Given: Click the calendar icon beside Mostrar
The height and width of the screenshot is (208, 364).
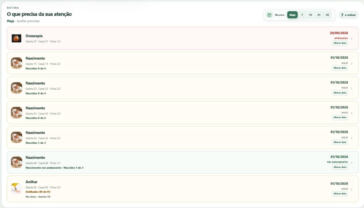Looking at the screenshot, I should (269, 15).
